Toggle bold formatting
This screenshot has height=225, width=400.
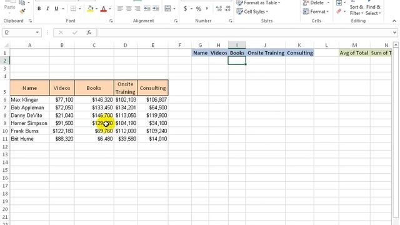(x=39, y=9)
